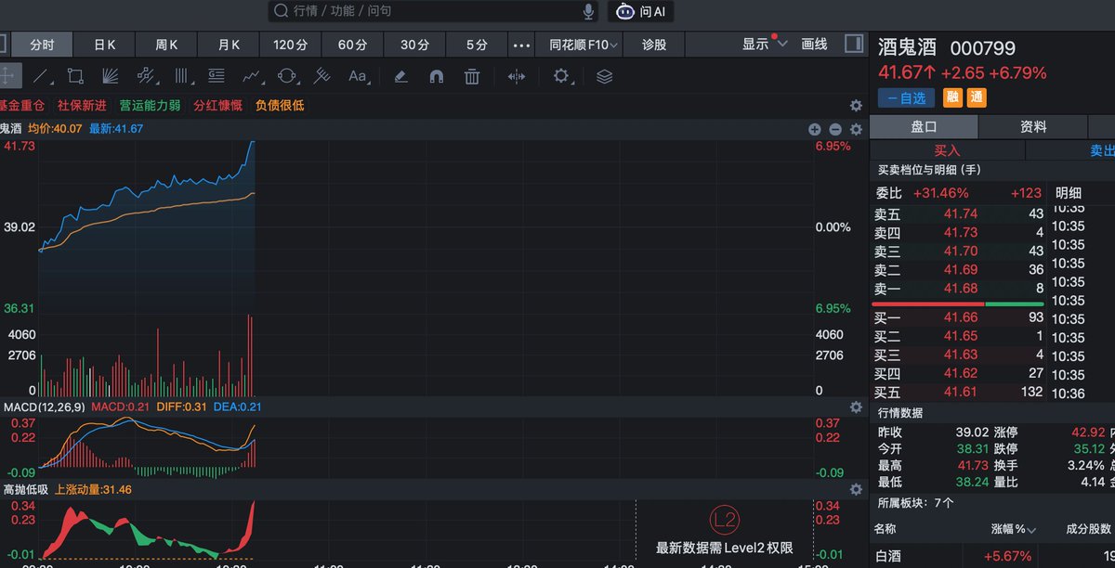The height and width of the screenshot is (568, 1115).
Task: Click the microphone voice search icon
Action: [588, 11]
